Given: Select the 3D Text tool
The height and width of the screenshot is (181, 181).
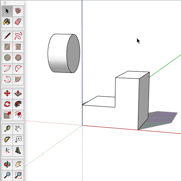Looking at the screenshot, I should pyautogui.click(x=18, y=151).
